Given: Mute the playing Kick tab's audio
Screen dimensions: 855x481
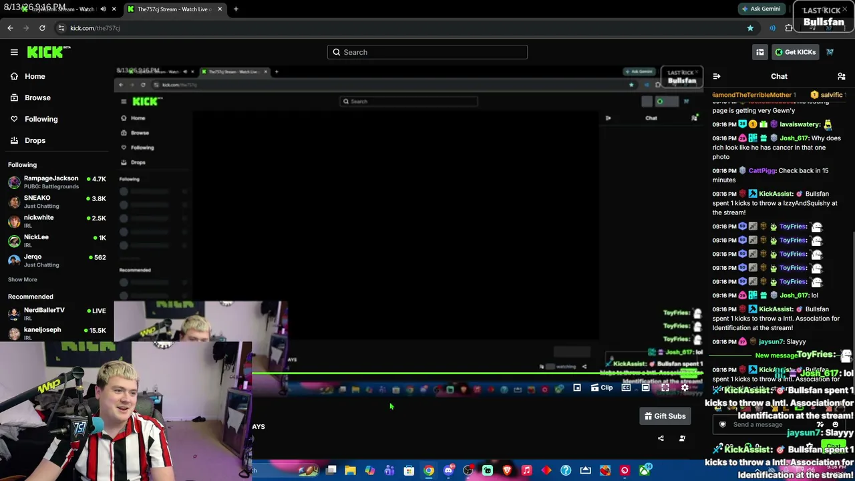Looking at the screenshot, I should [x=103, y=9].
